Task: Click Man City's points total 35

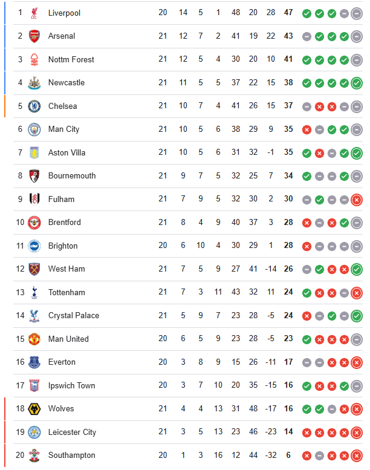Action: point(288,129)
